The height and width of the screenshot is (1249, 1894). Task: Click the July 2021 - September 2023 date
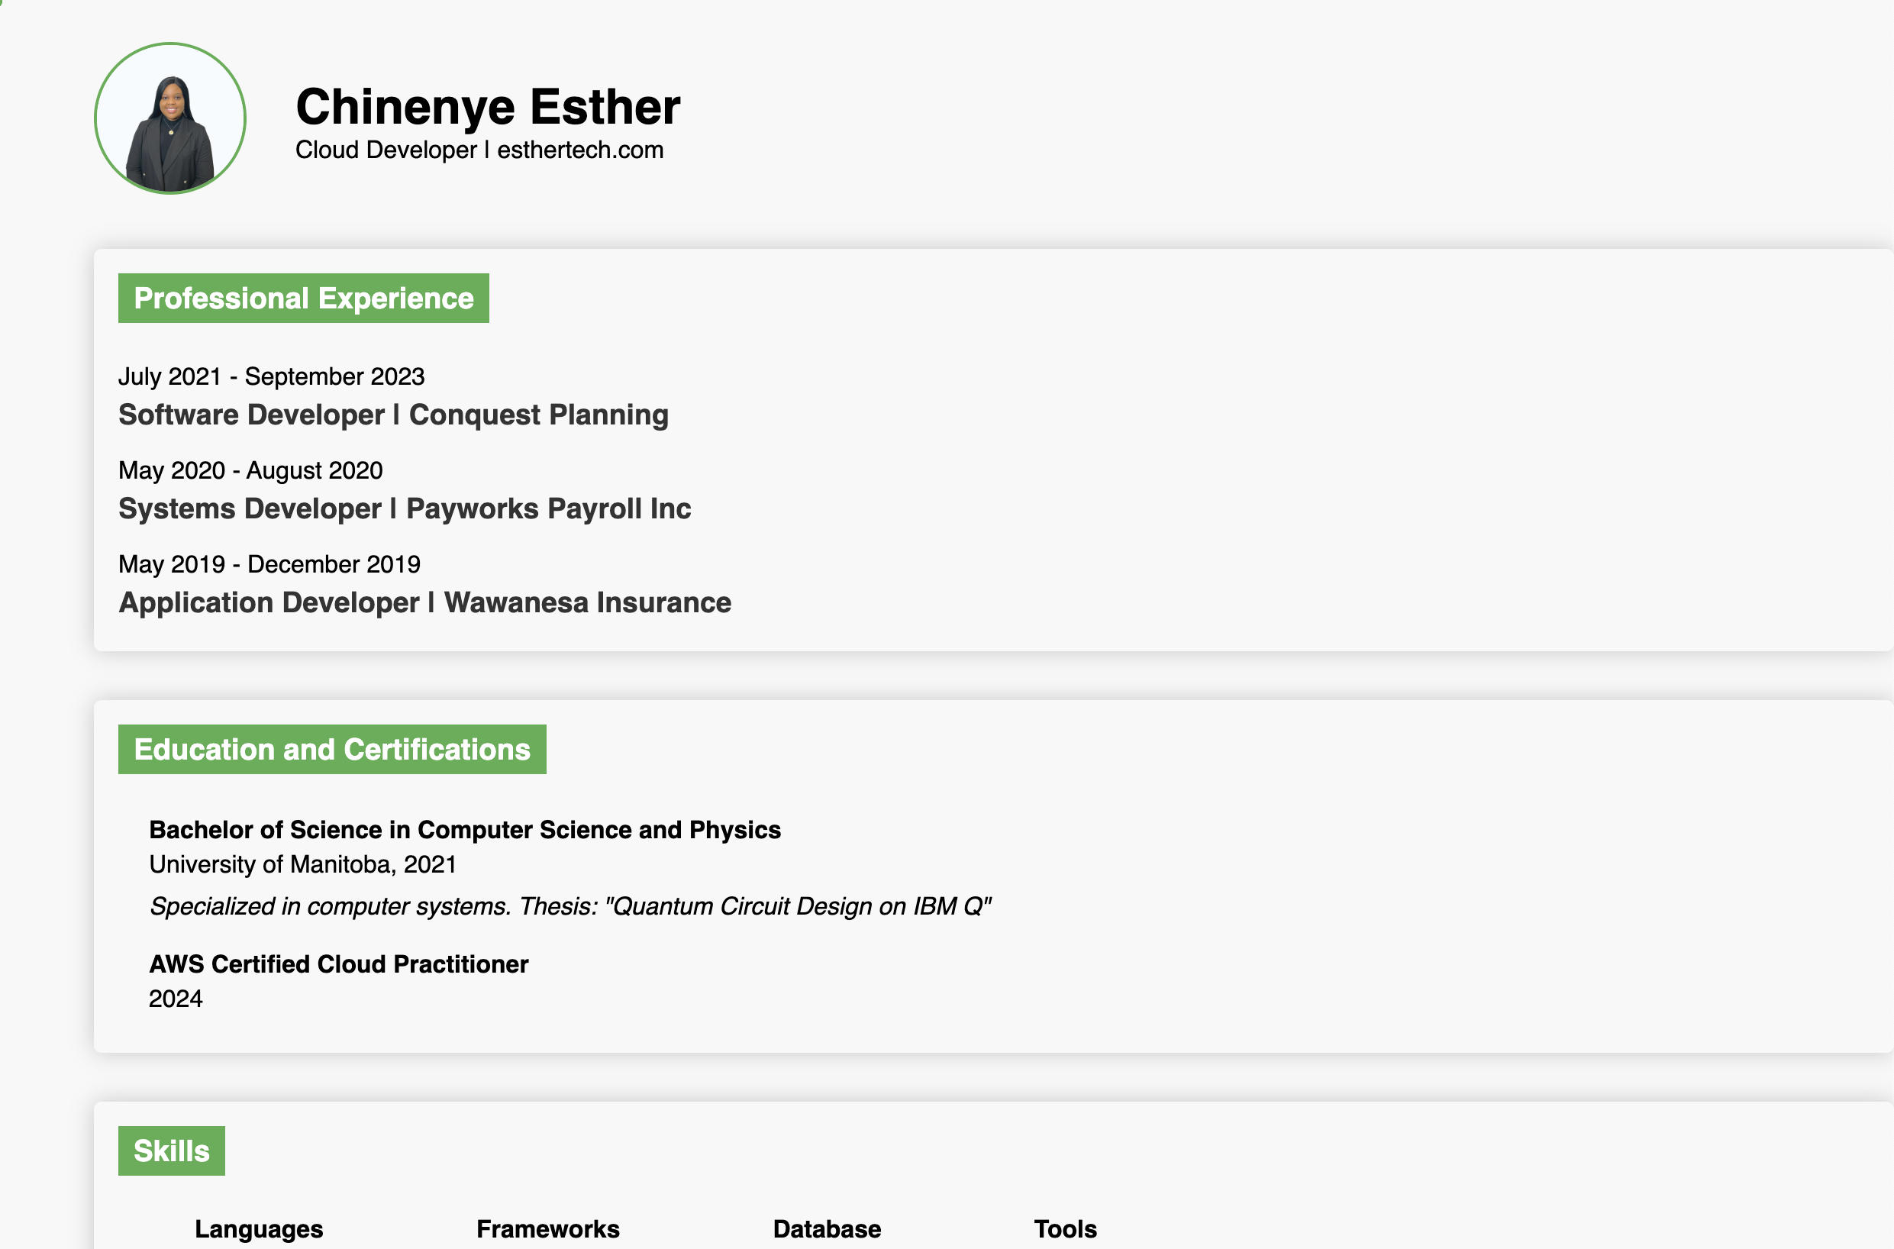(x=271, y=376)
